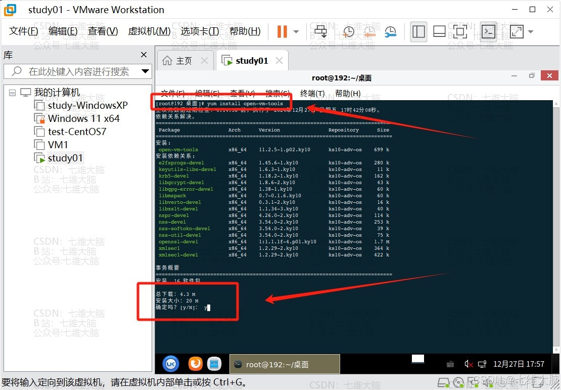Select study-WindowsXP in the library

(x=87, y=105)
